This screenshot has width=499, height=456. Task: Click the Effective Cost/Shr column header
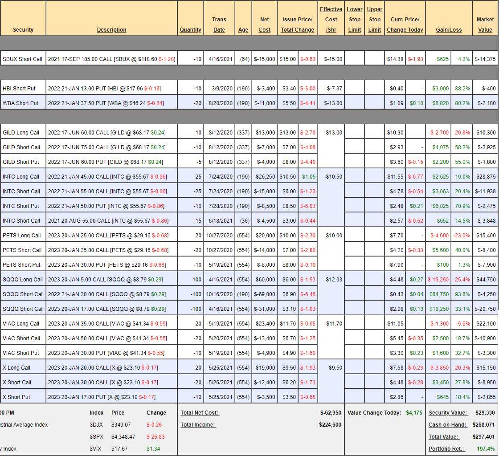[331, 20]
